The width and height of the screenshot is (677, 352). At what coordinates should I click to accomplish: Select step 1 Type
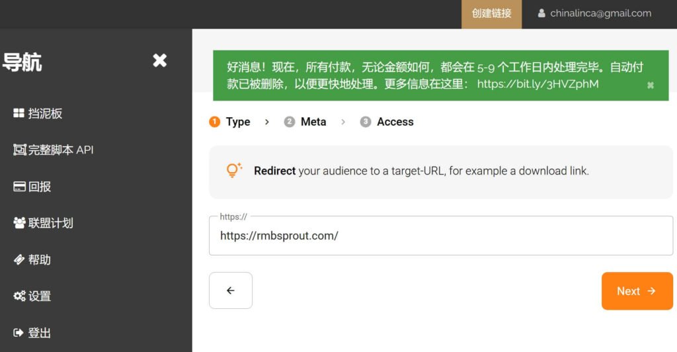(x=230, y=122)
